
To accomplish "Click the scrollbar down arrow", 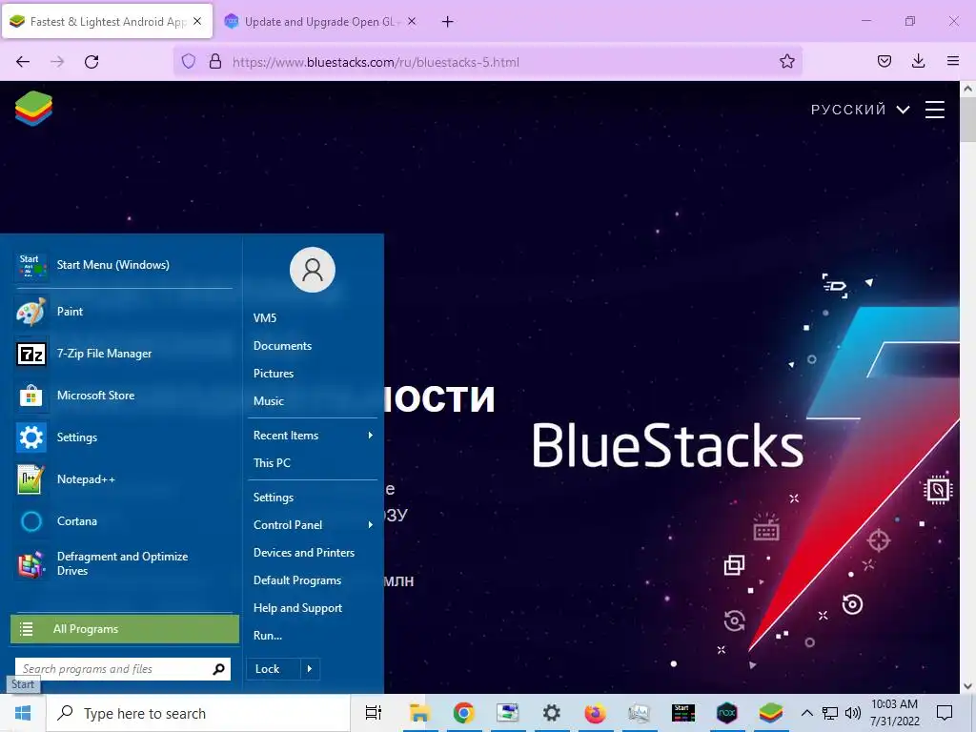I will [x=967, y=686].
